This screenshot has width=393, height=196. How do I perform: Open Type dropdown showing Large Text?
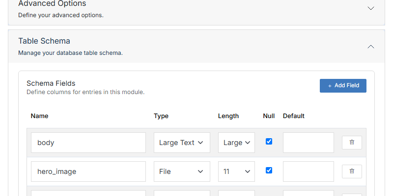[x=182, y=143]
